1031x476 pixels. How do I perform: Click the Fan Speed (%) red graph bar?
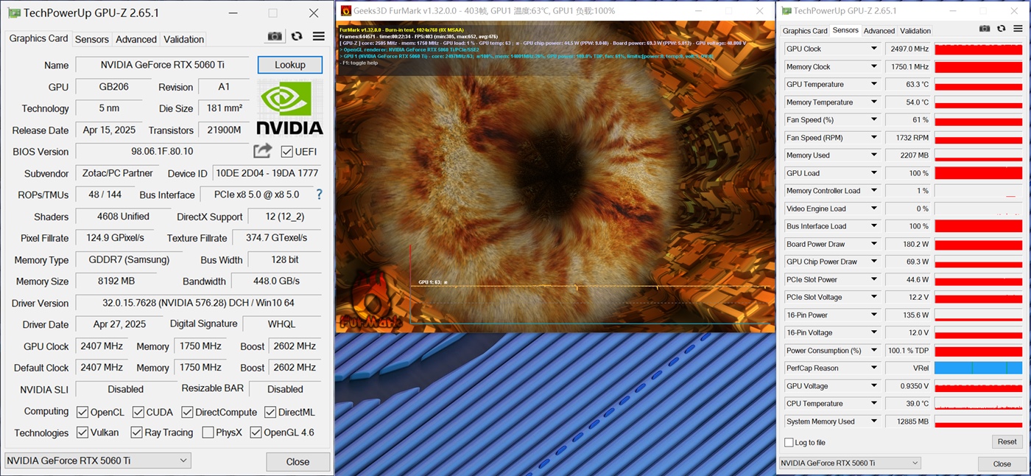979,119
